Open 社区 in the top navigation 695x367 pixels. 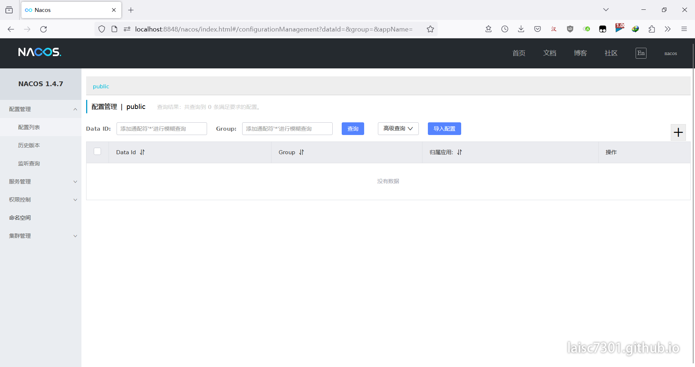click(x=611, y=53)
